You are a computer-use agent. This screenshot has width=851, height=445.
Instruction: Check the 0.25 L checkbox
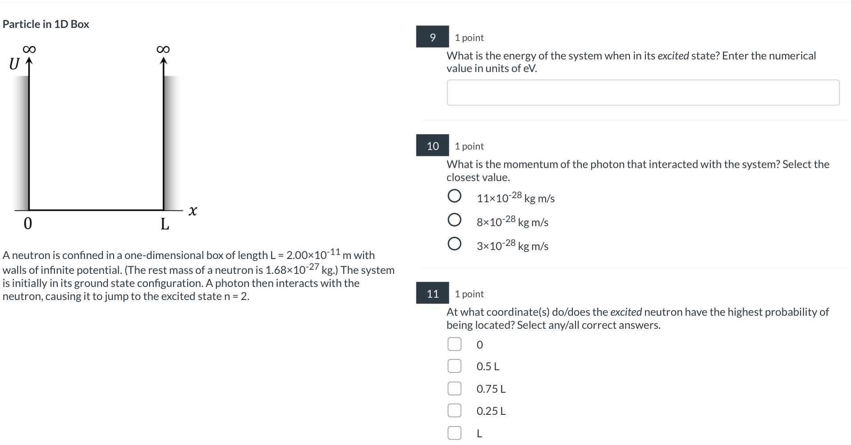tap(454, 410)
